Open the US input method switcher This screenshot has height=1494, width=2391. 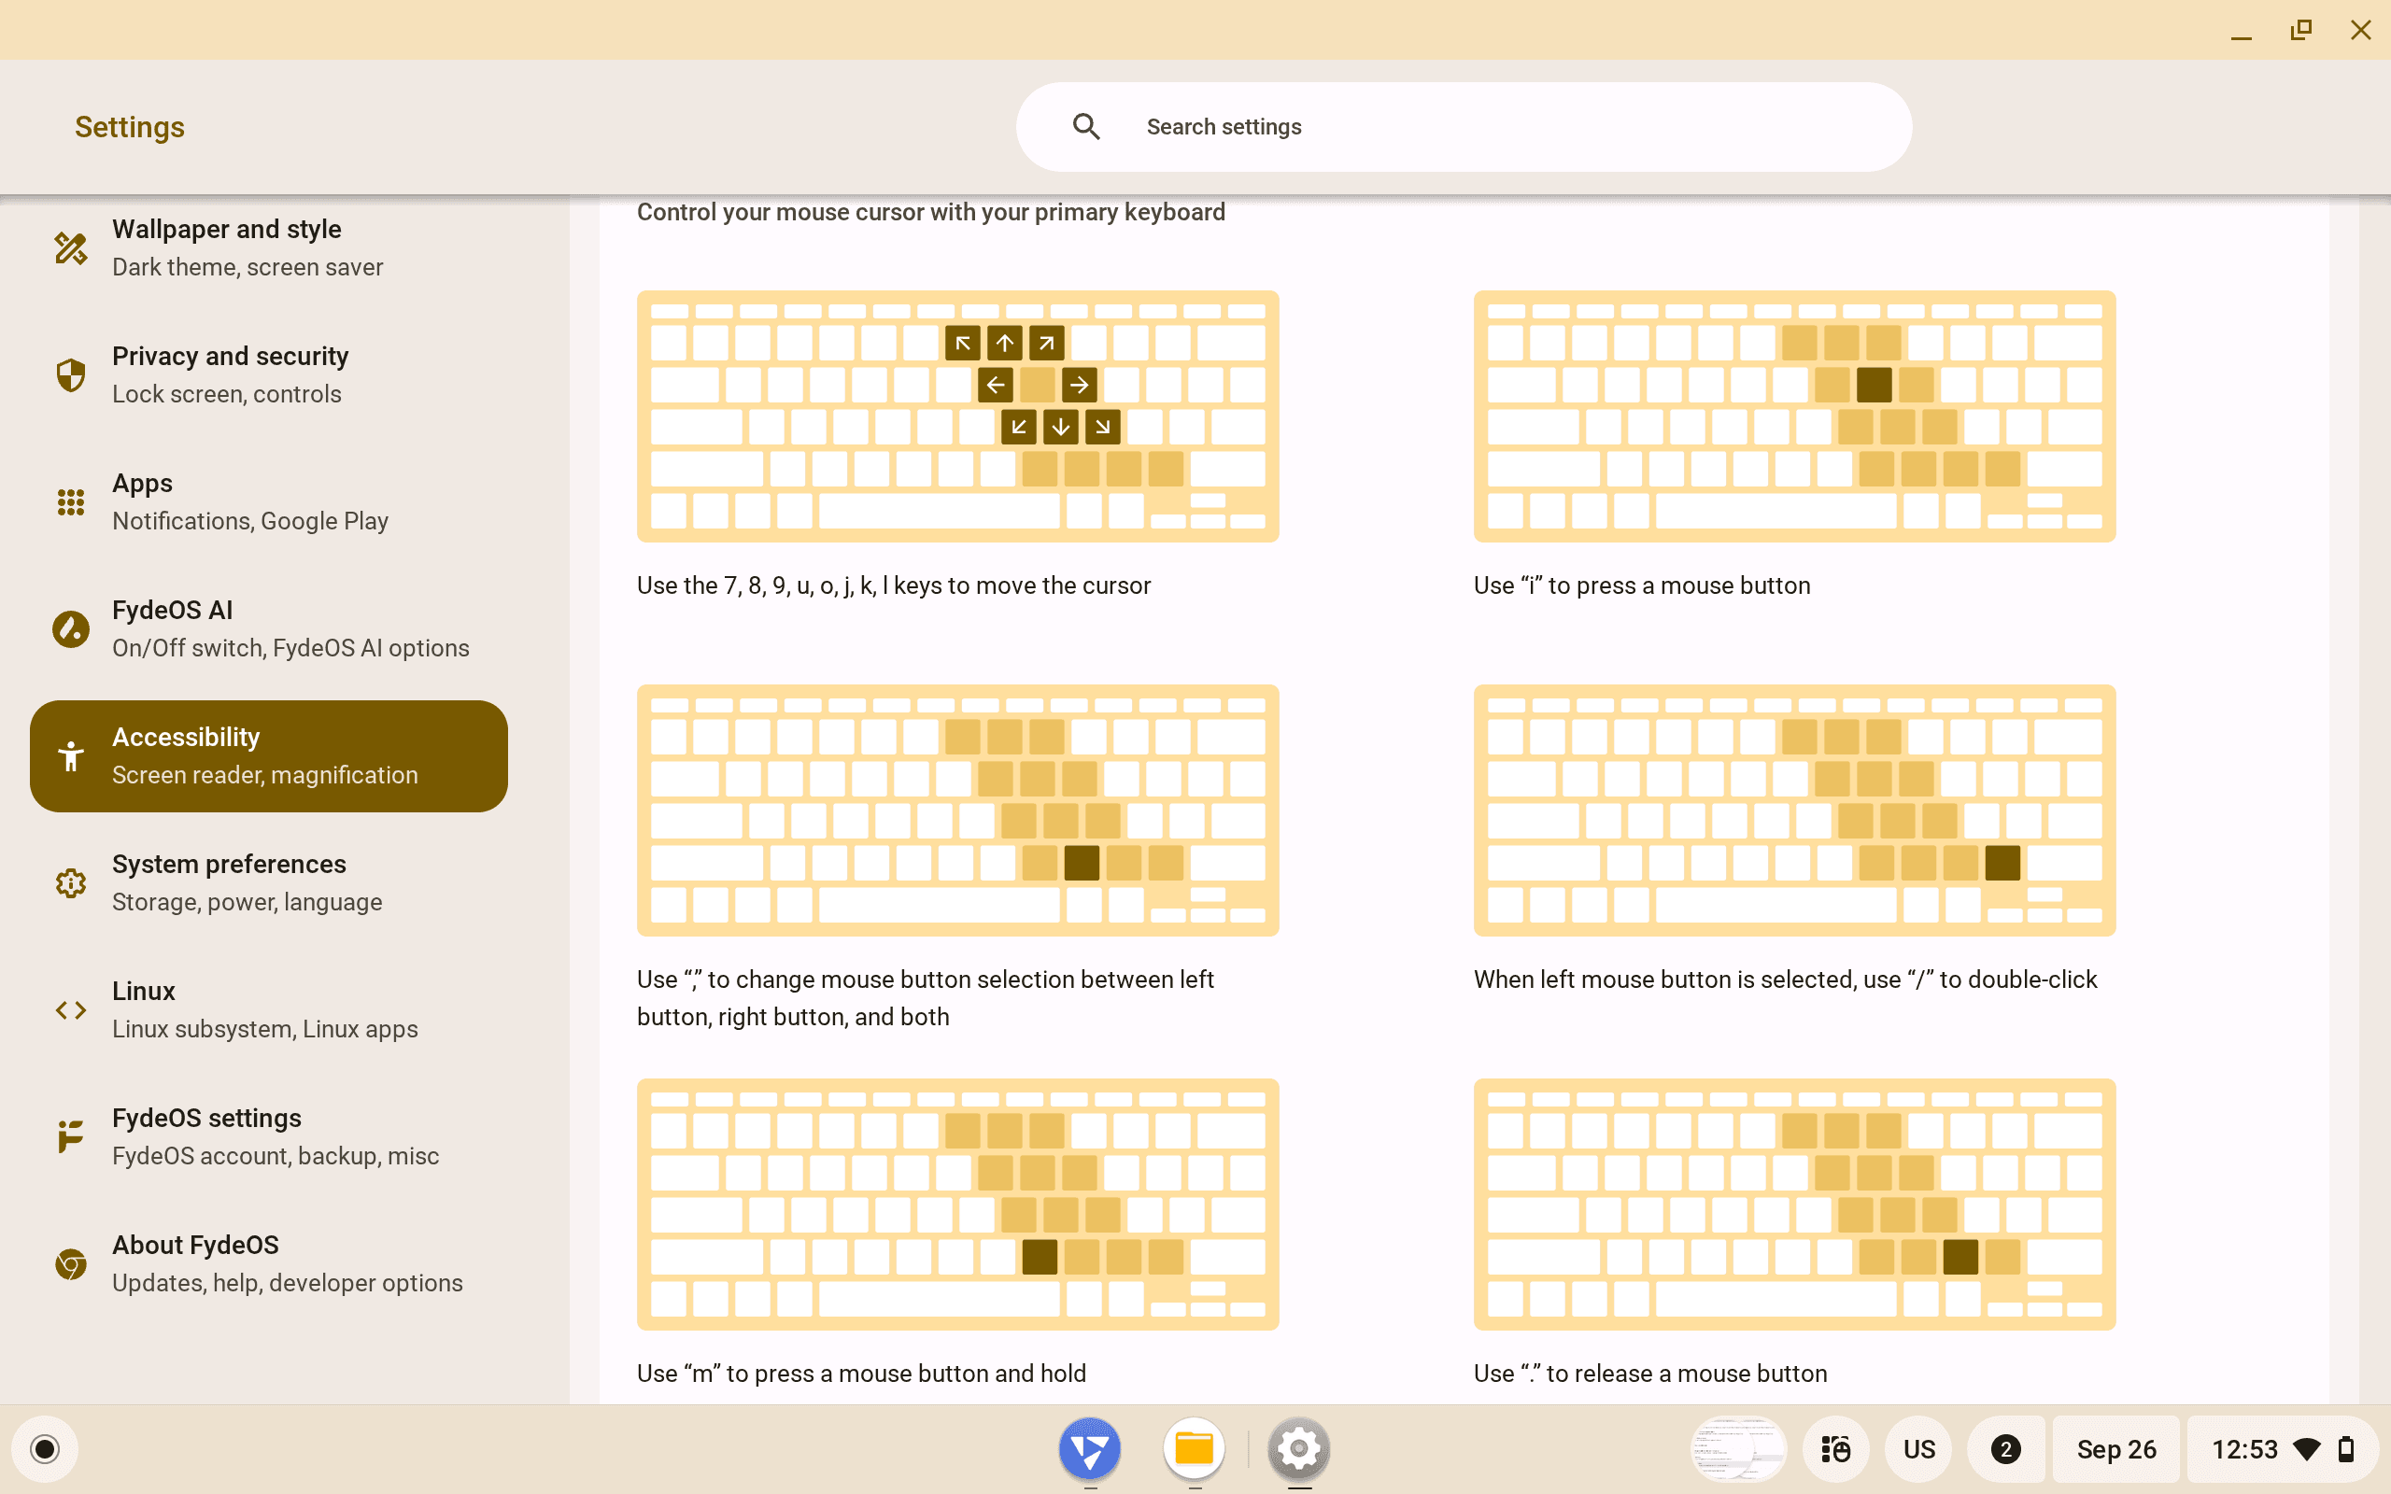pyautogui.click(x=1918, y=1448)
